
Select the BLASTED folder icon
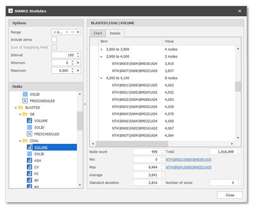tap(21, 108)
